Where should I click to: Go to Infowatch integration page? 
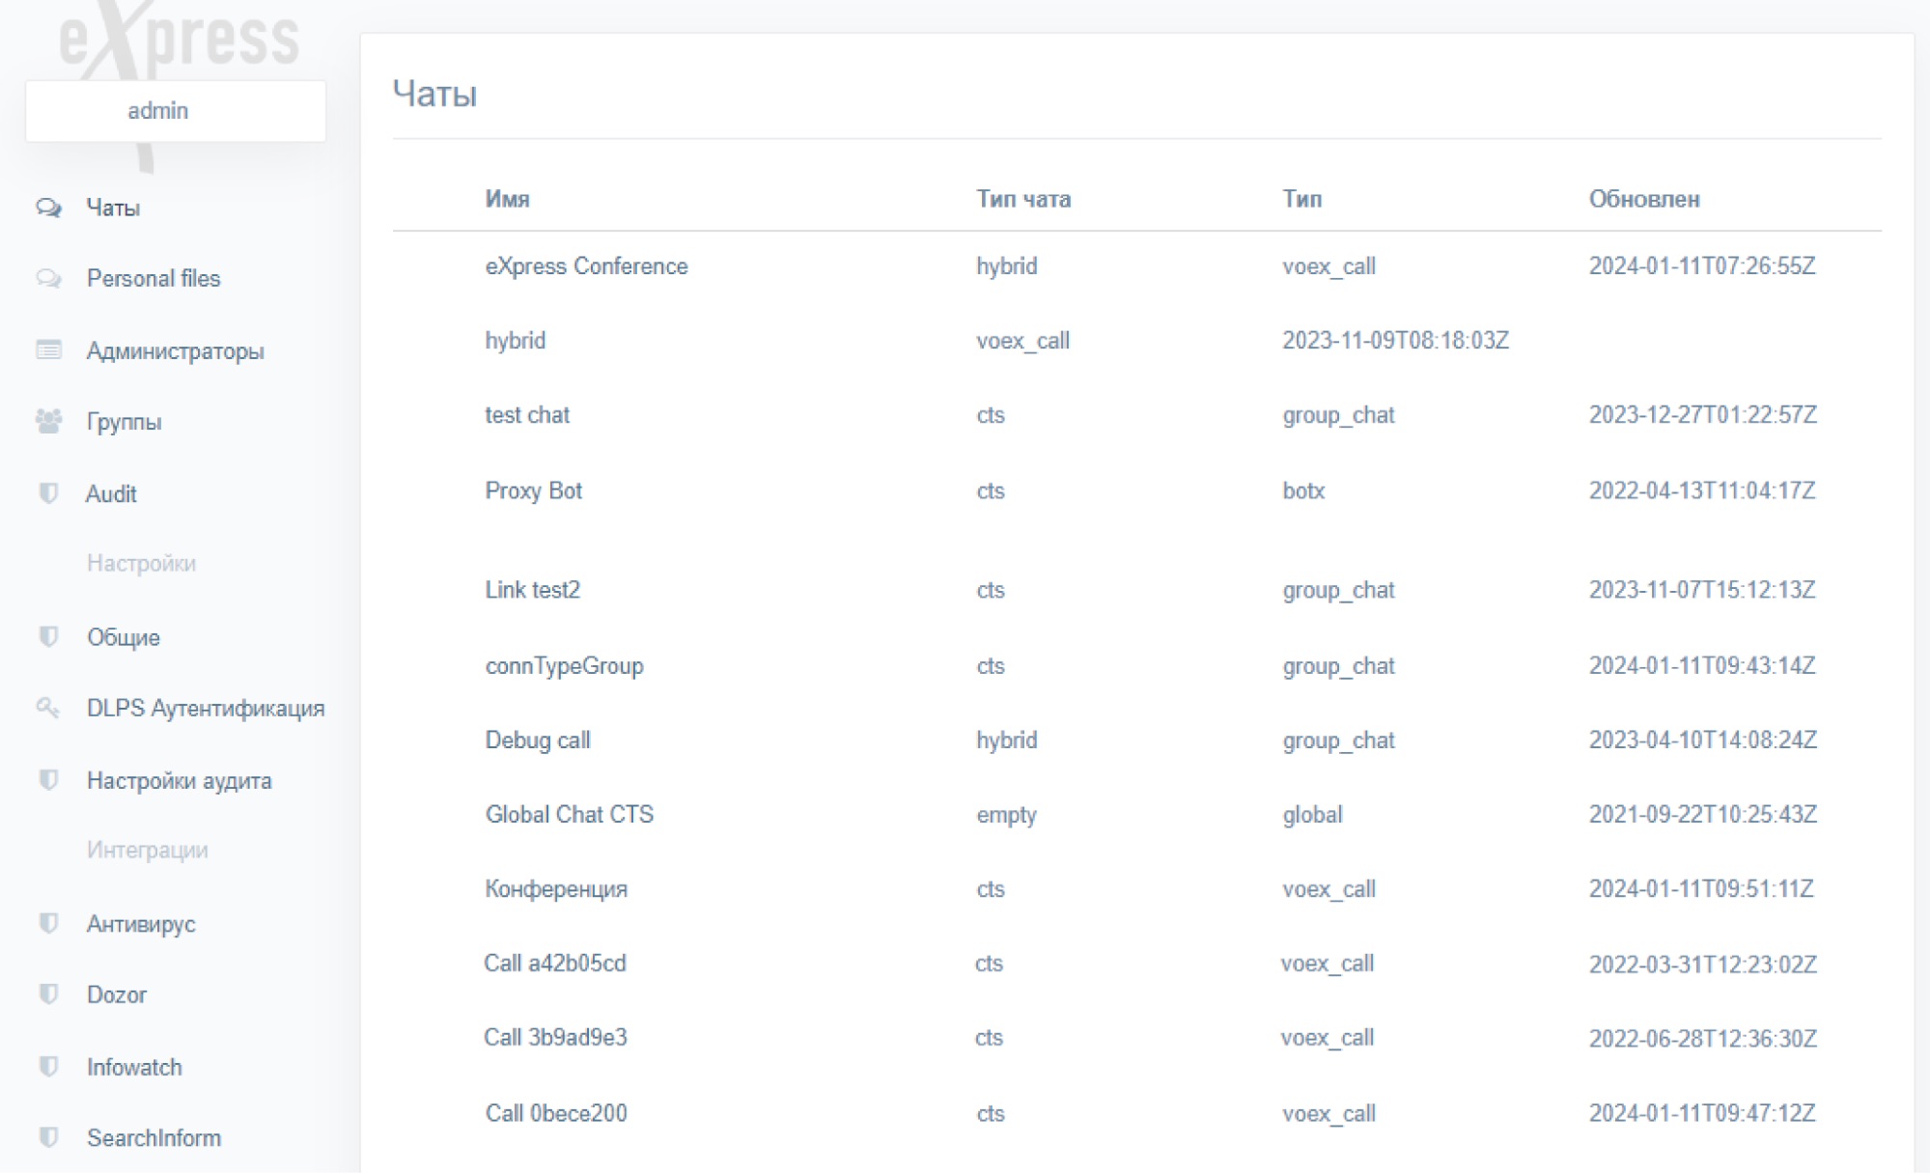pos(134,1067)
